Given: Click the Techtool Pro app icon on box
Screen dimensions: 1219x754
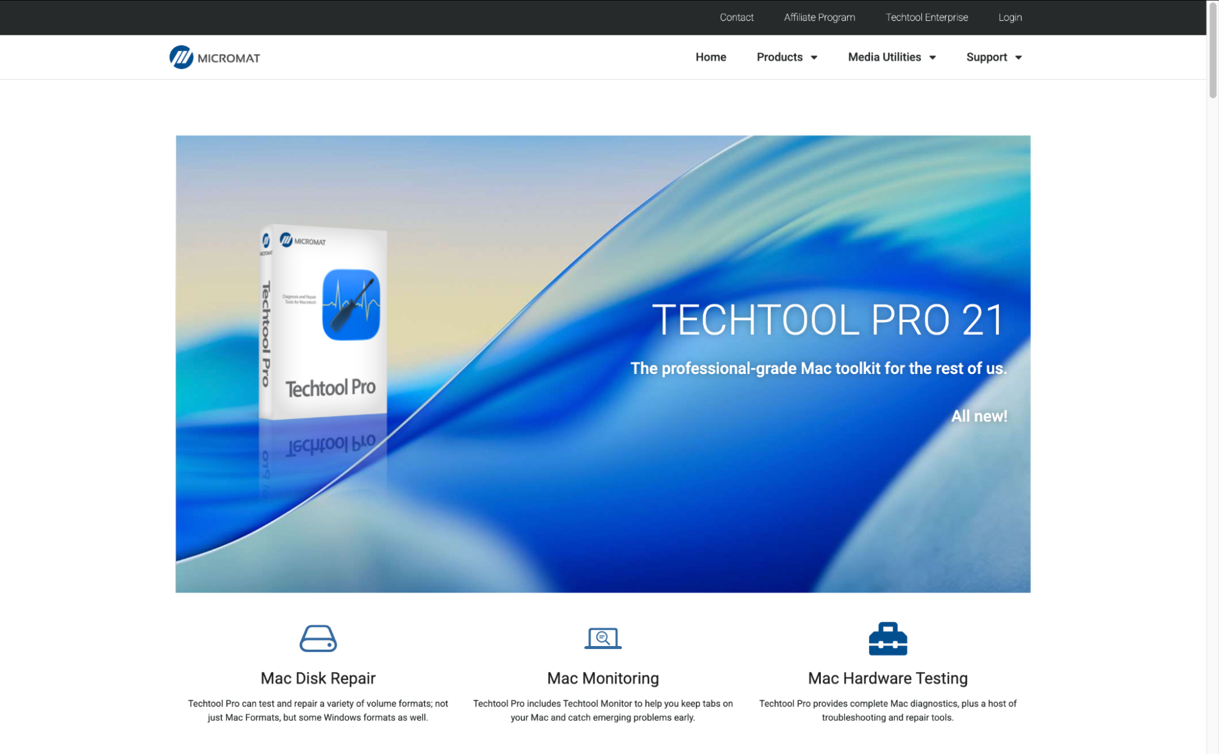Looking at the screenshot, I should tap(351, 304).
